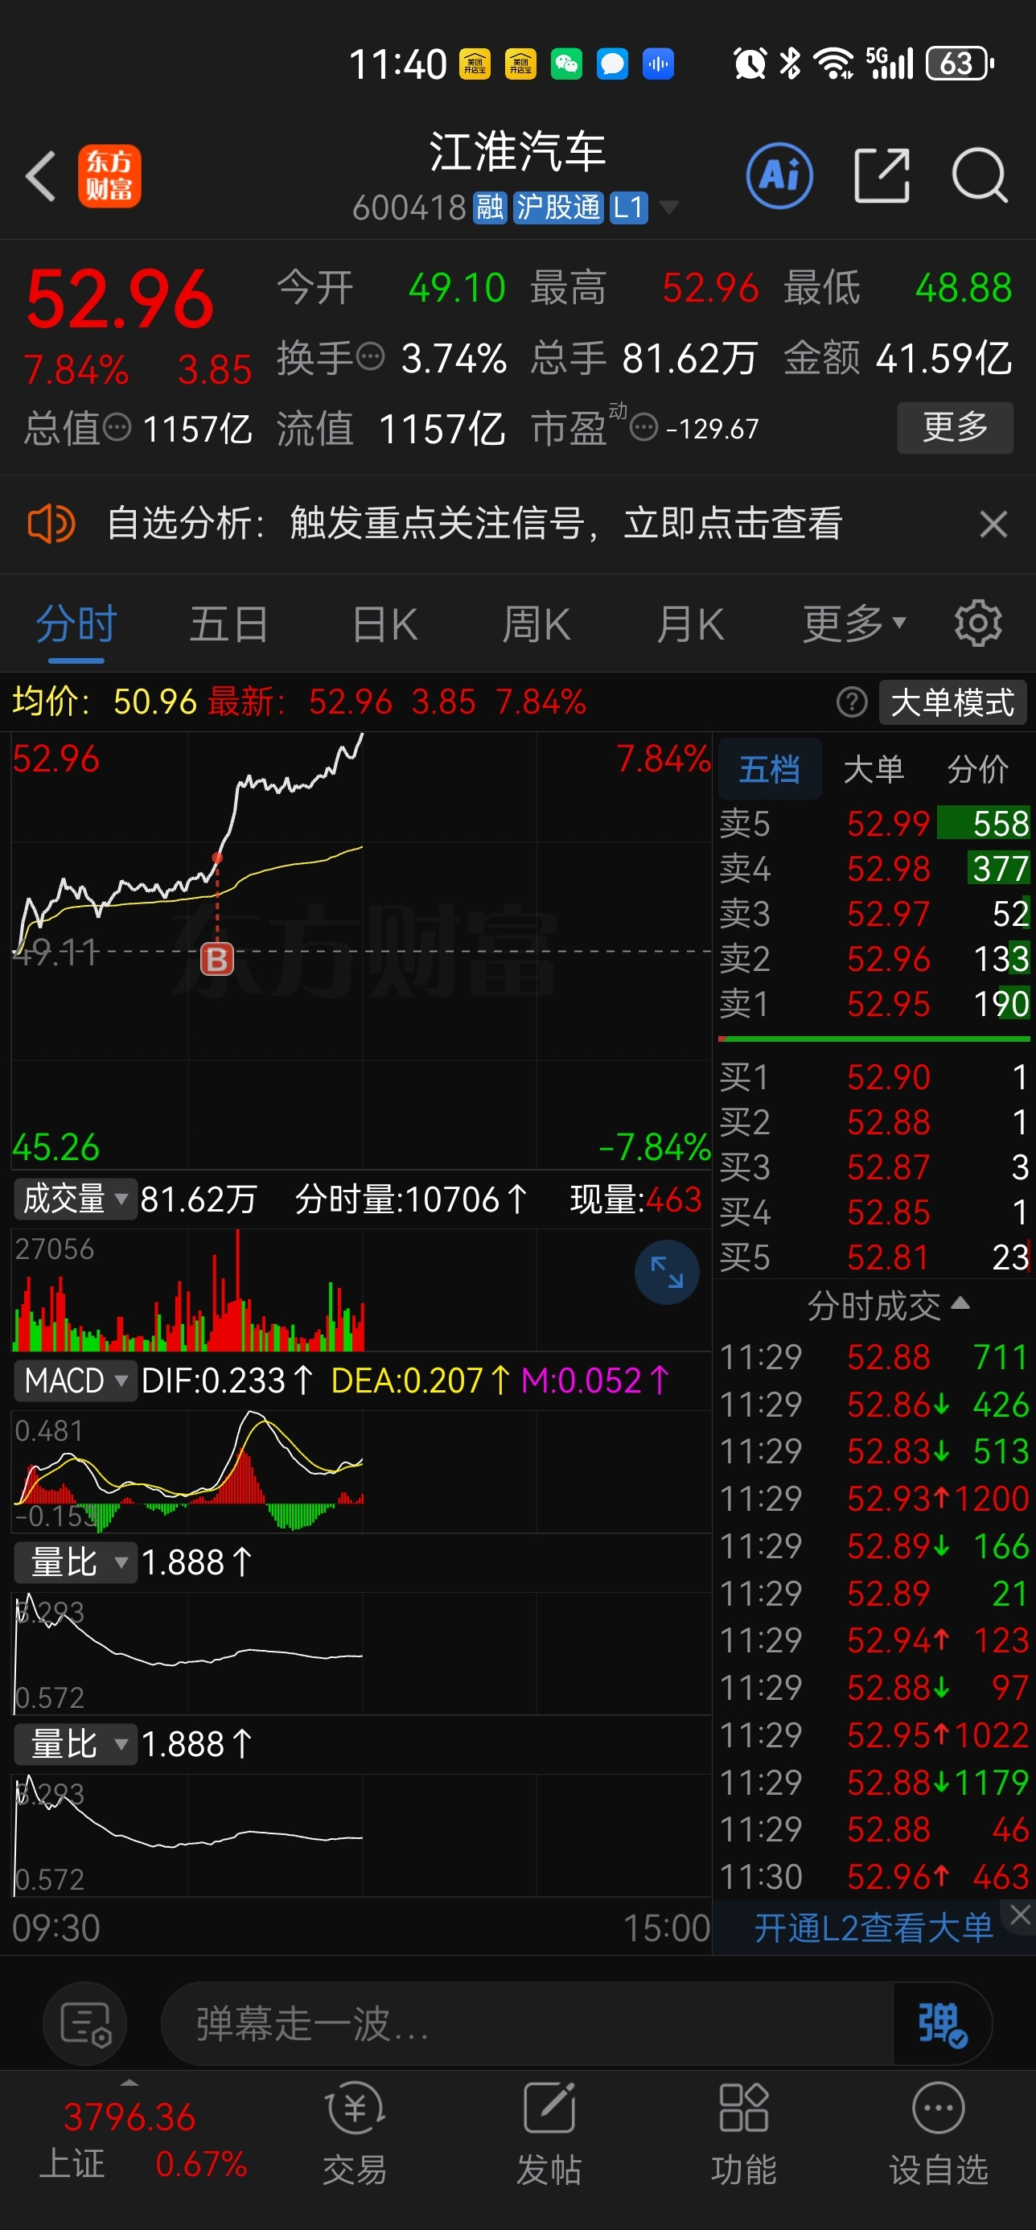Switch to 周K chart tab
1036x2230 pixels.
click(x=536, y=625)
